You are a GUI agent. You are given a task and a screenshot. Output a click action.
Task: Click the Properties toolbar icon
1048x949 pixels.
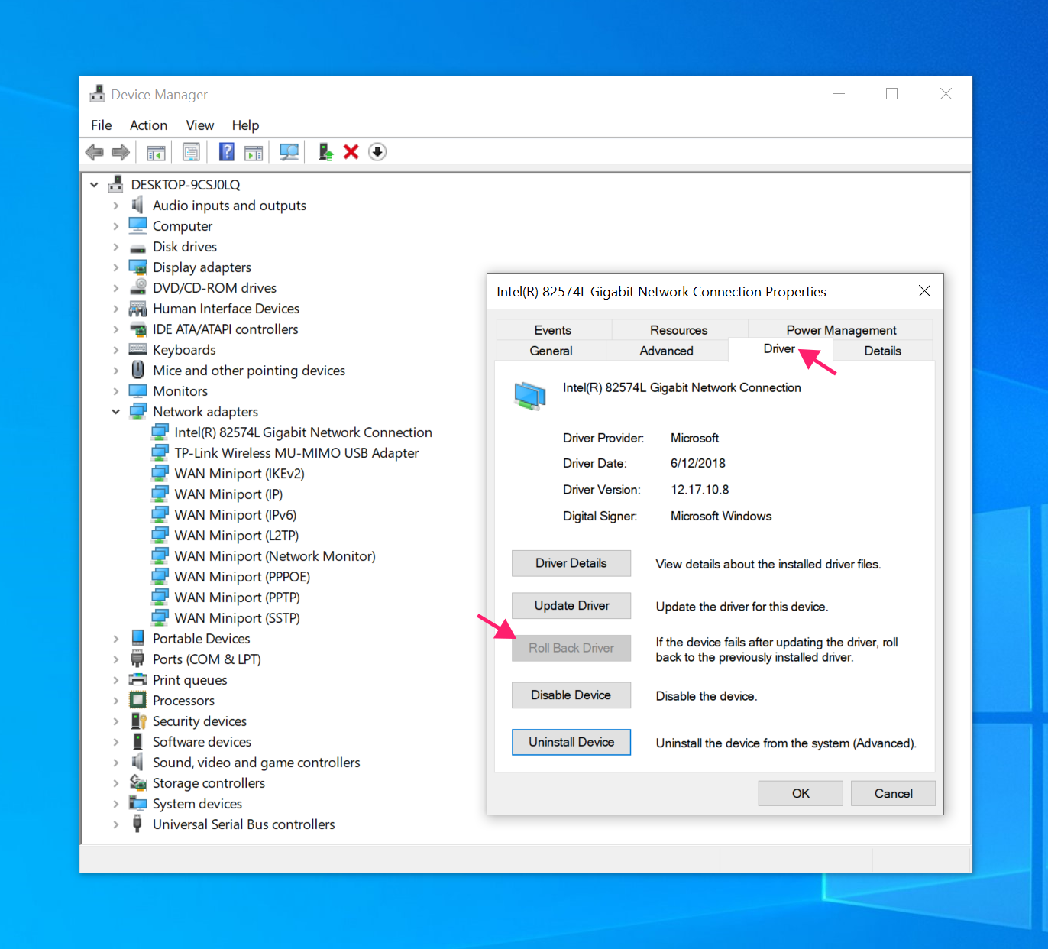click(192, 152)
